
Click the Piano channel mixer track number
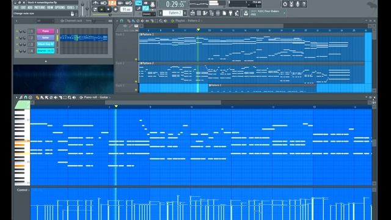31,31
